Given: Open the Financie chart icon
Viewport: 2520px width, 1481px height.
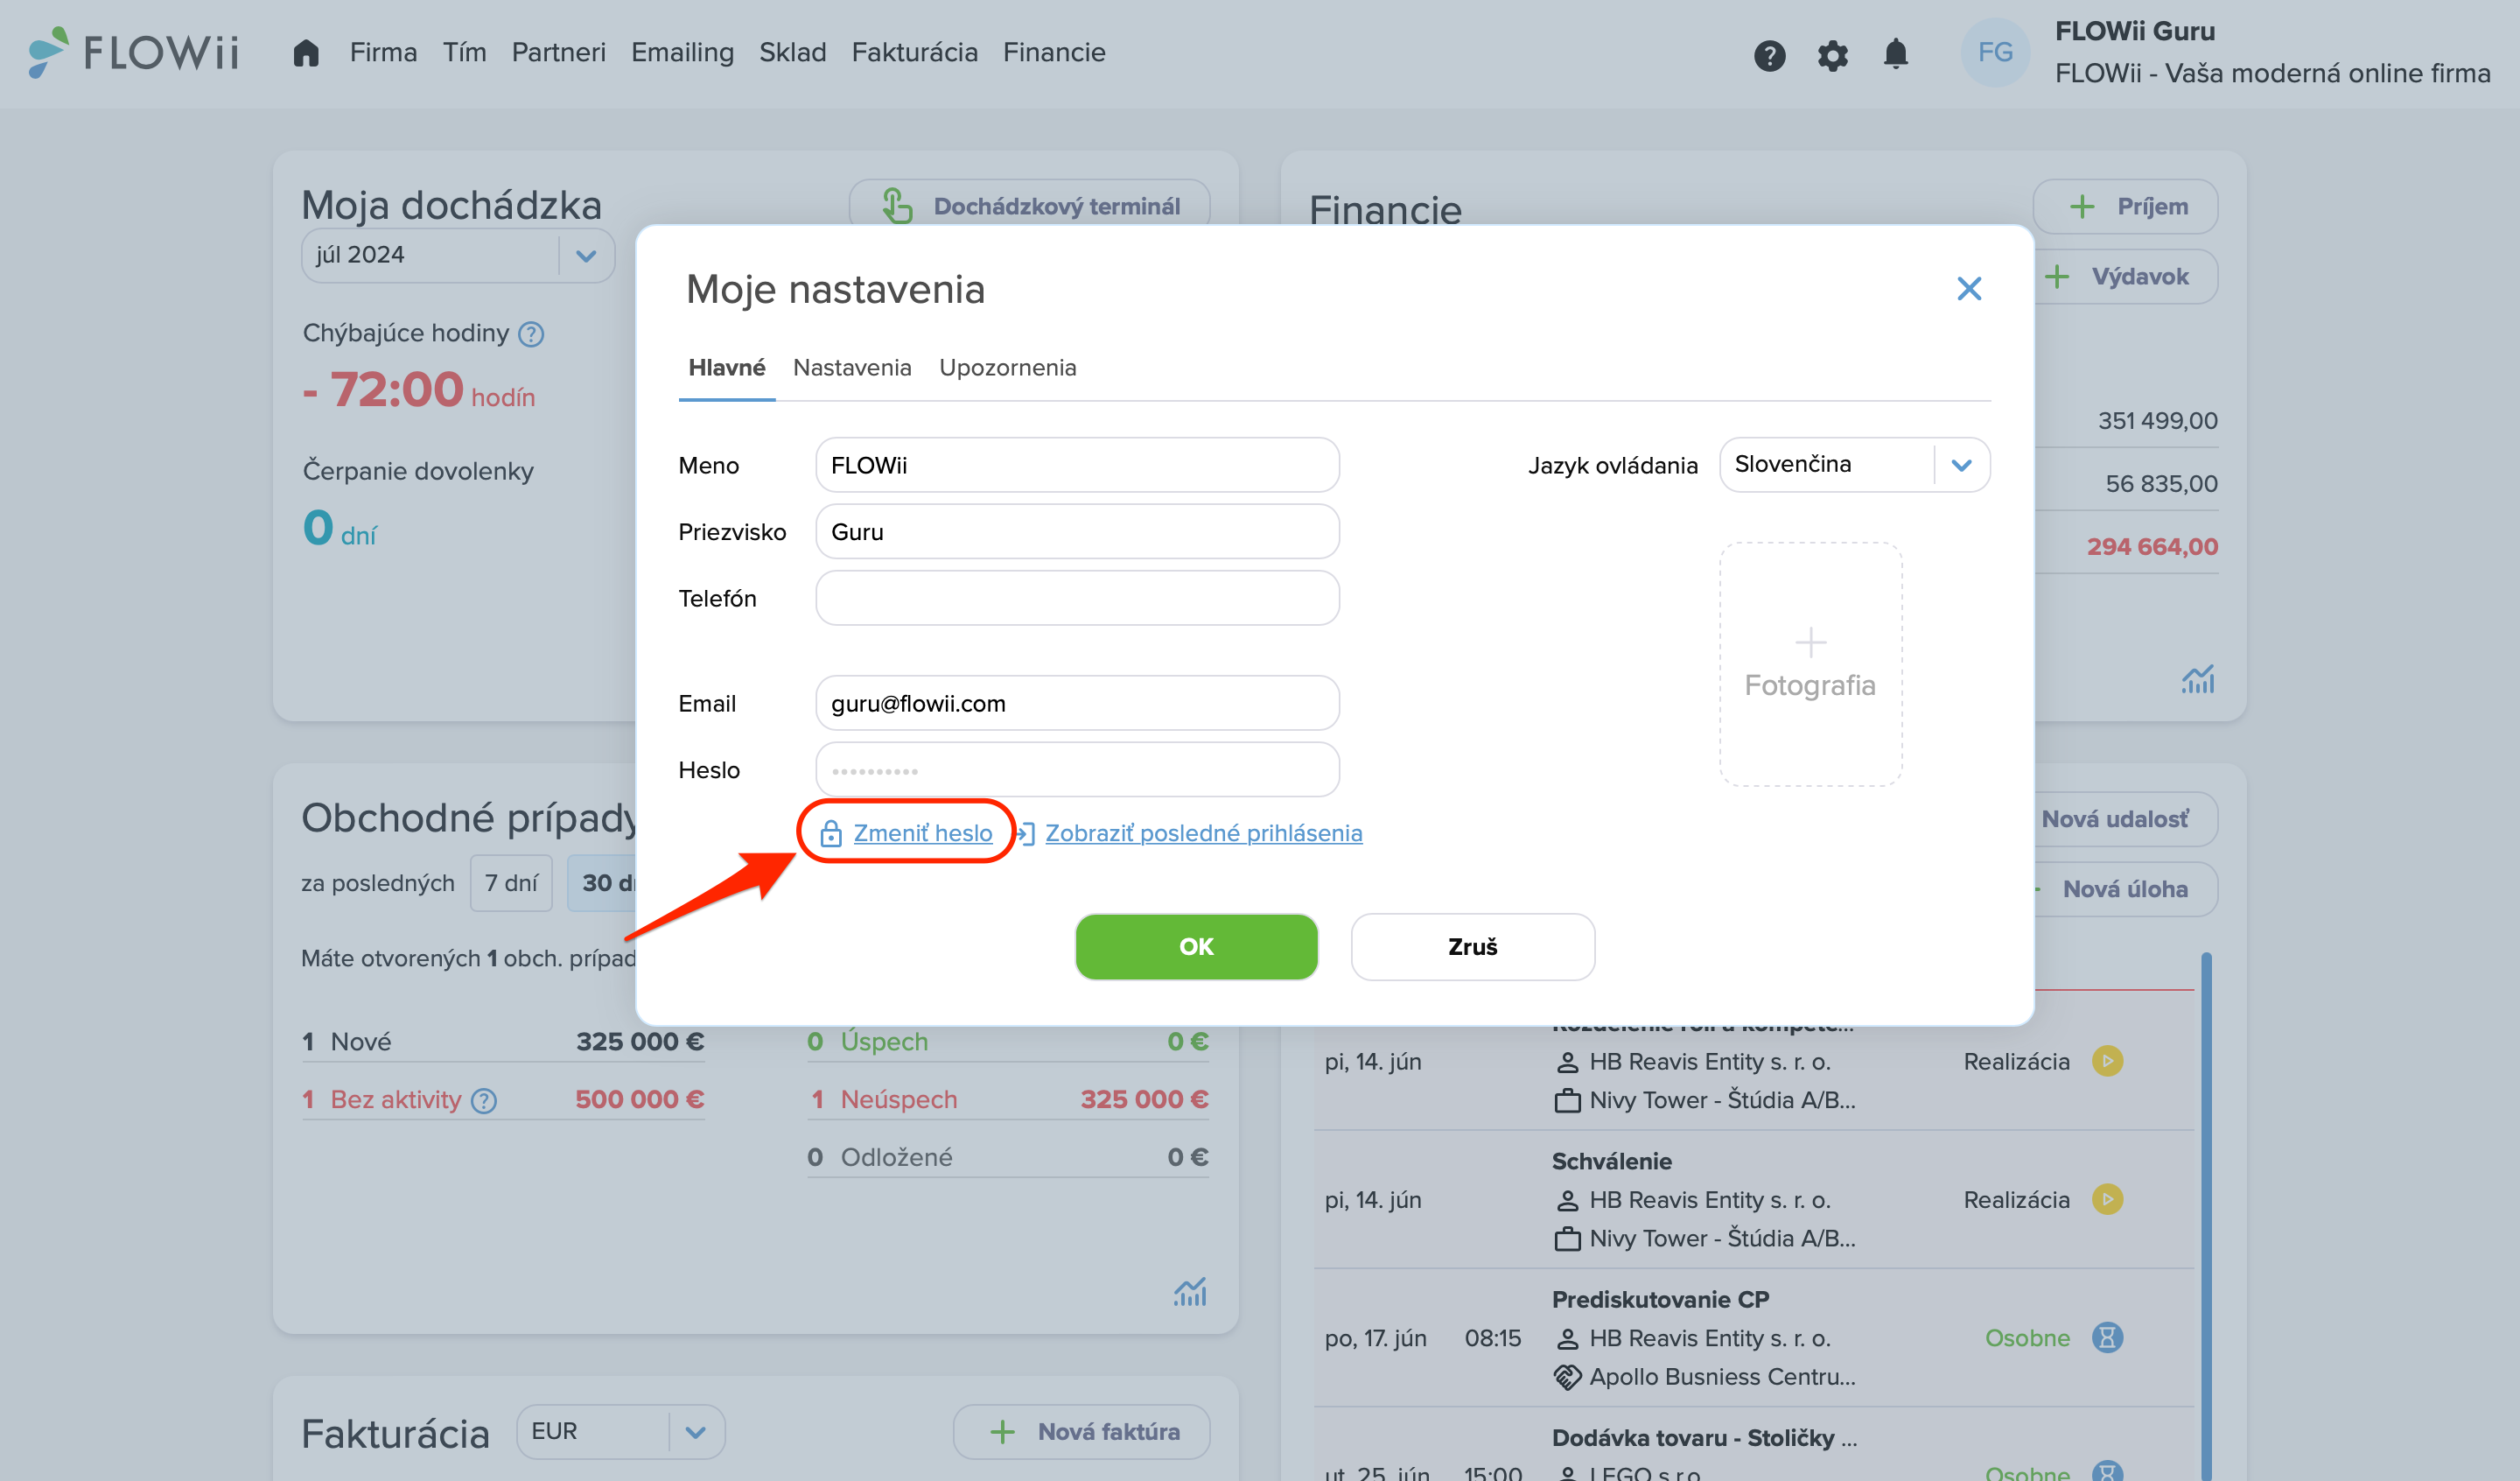Looking at the screenshot, I should pyautogui.click(x=2197, y=679).
